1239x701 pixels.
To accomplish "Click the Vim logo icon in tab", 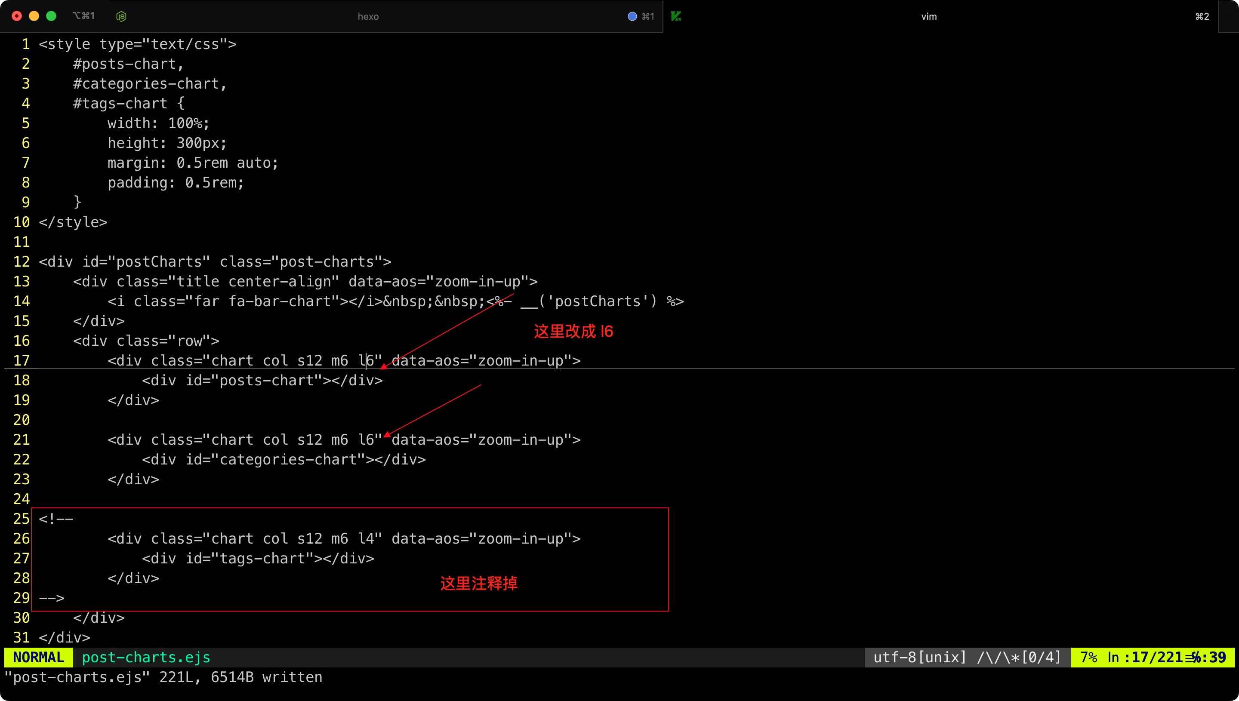I will click(x=676, y=16).
